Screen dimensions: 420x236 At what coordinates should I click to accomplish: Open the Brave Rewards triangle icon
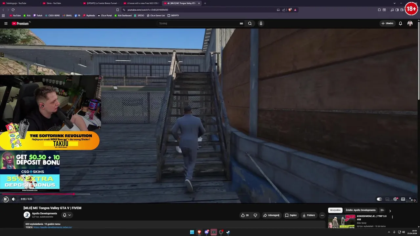coord(295,10)
